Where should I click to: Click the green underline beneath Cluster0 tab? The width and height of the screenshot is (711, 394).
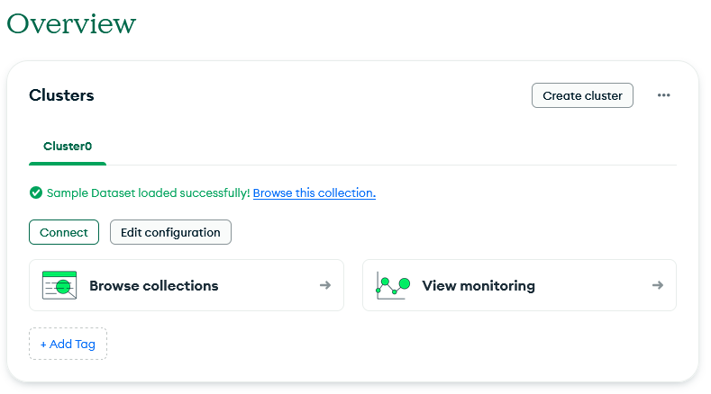(68, 164)
